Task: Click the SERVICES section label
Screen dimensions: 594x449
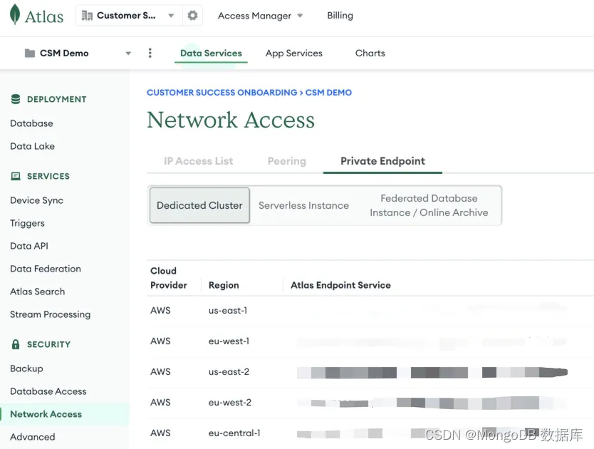Action: point(48,176)
